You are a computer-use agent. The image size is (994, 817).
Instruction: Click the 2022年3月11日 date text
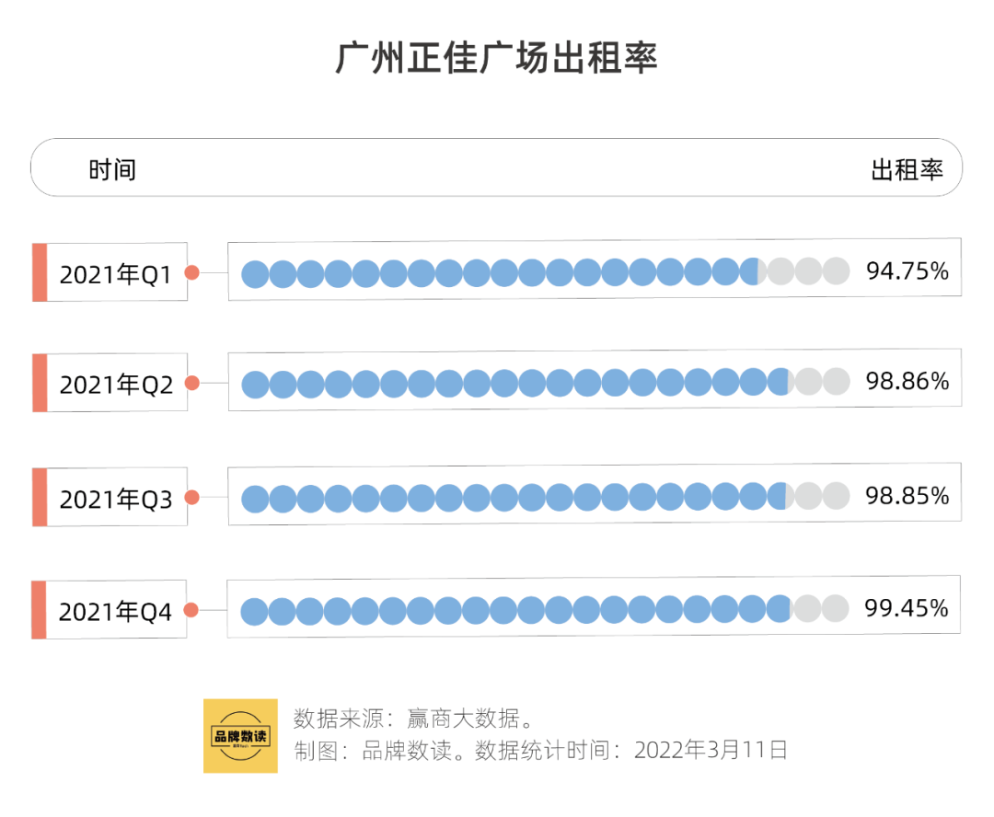pos(711,750)
